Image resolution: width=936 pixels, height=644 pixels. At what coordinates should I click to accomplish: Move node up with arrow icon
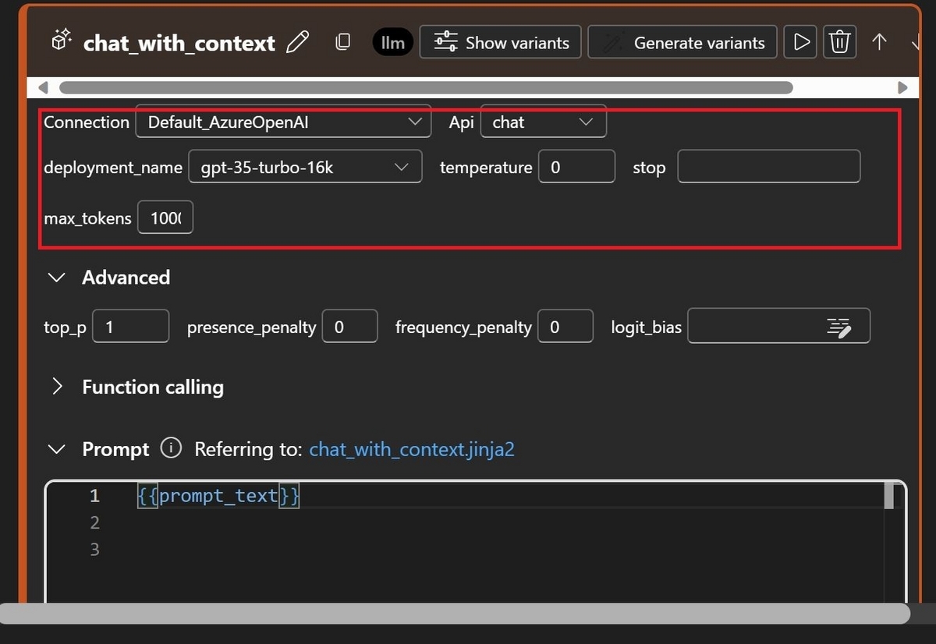pos(879,42)
